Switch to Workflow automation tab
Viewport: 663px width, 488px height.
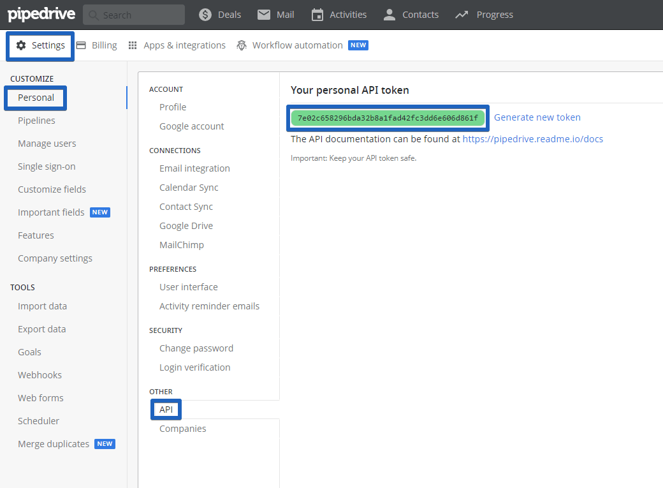[297, 45]
